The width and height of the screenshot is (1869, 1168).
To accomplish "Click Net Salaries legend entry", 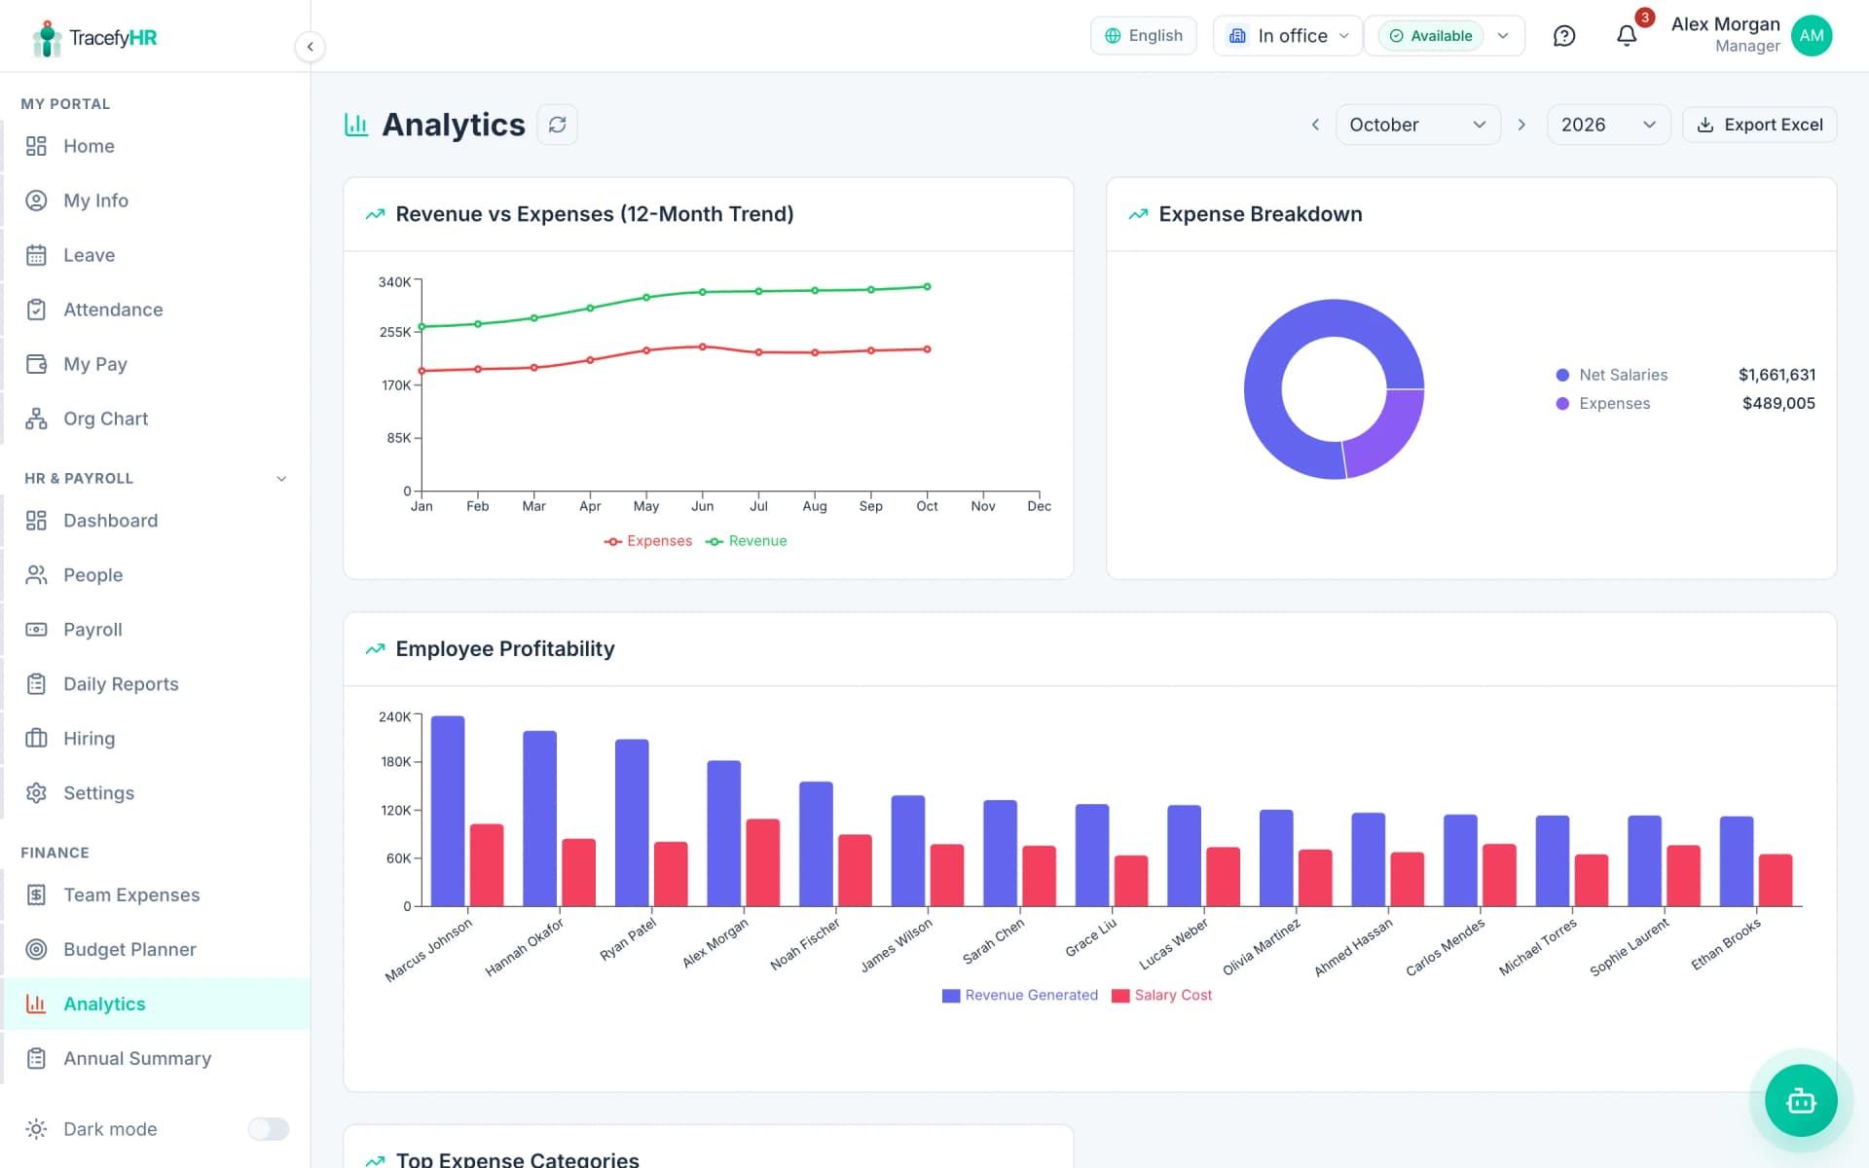I will pos(1612,375).
